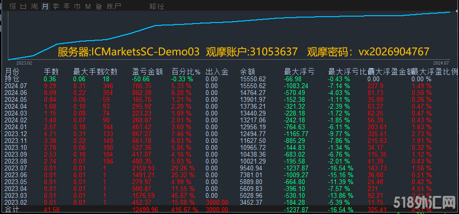Click the 2023.02 chart axis label
Viewport: 459px width, 214px height.
[x=24, y=63]
